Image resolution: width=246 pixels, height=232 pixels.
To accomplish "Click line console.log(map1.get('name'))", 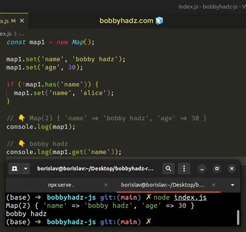I will pyautogui.click(x=64, y=152).
